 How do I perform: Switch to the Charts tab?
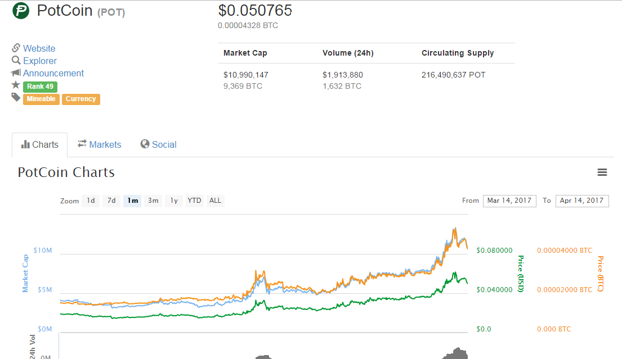[x=39, y=145]
